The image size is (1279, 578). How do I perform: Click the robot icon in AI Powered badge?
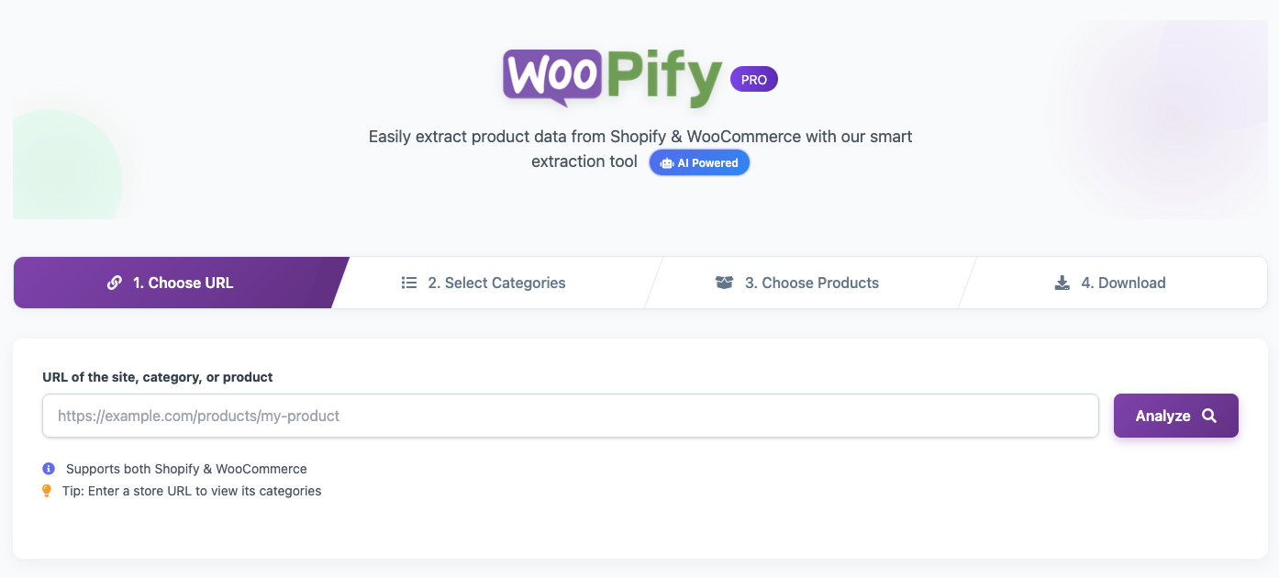[667, 163]
